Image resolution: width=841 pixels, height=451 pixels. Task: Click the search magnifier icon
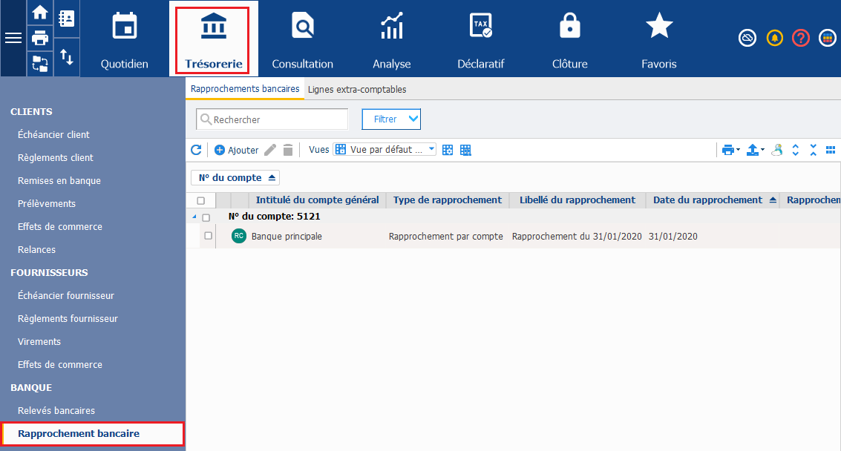point(206,119)
